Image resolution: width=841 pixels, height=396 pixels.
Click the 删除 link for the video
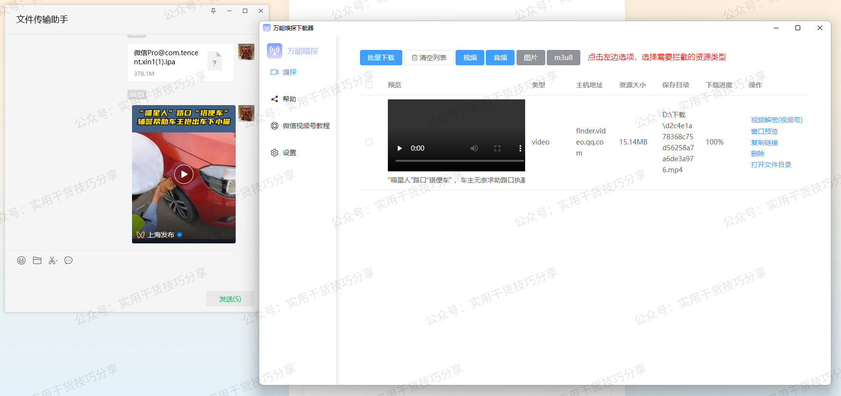pyautogui.click(x=757, y=154)
